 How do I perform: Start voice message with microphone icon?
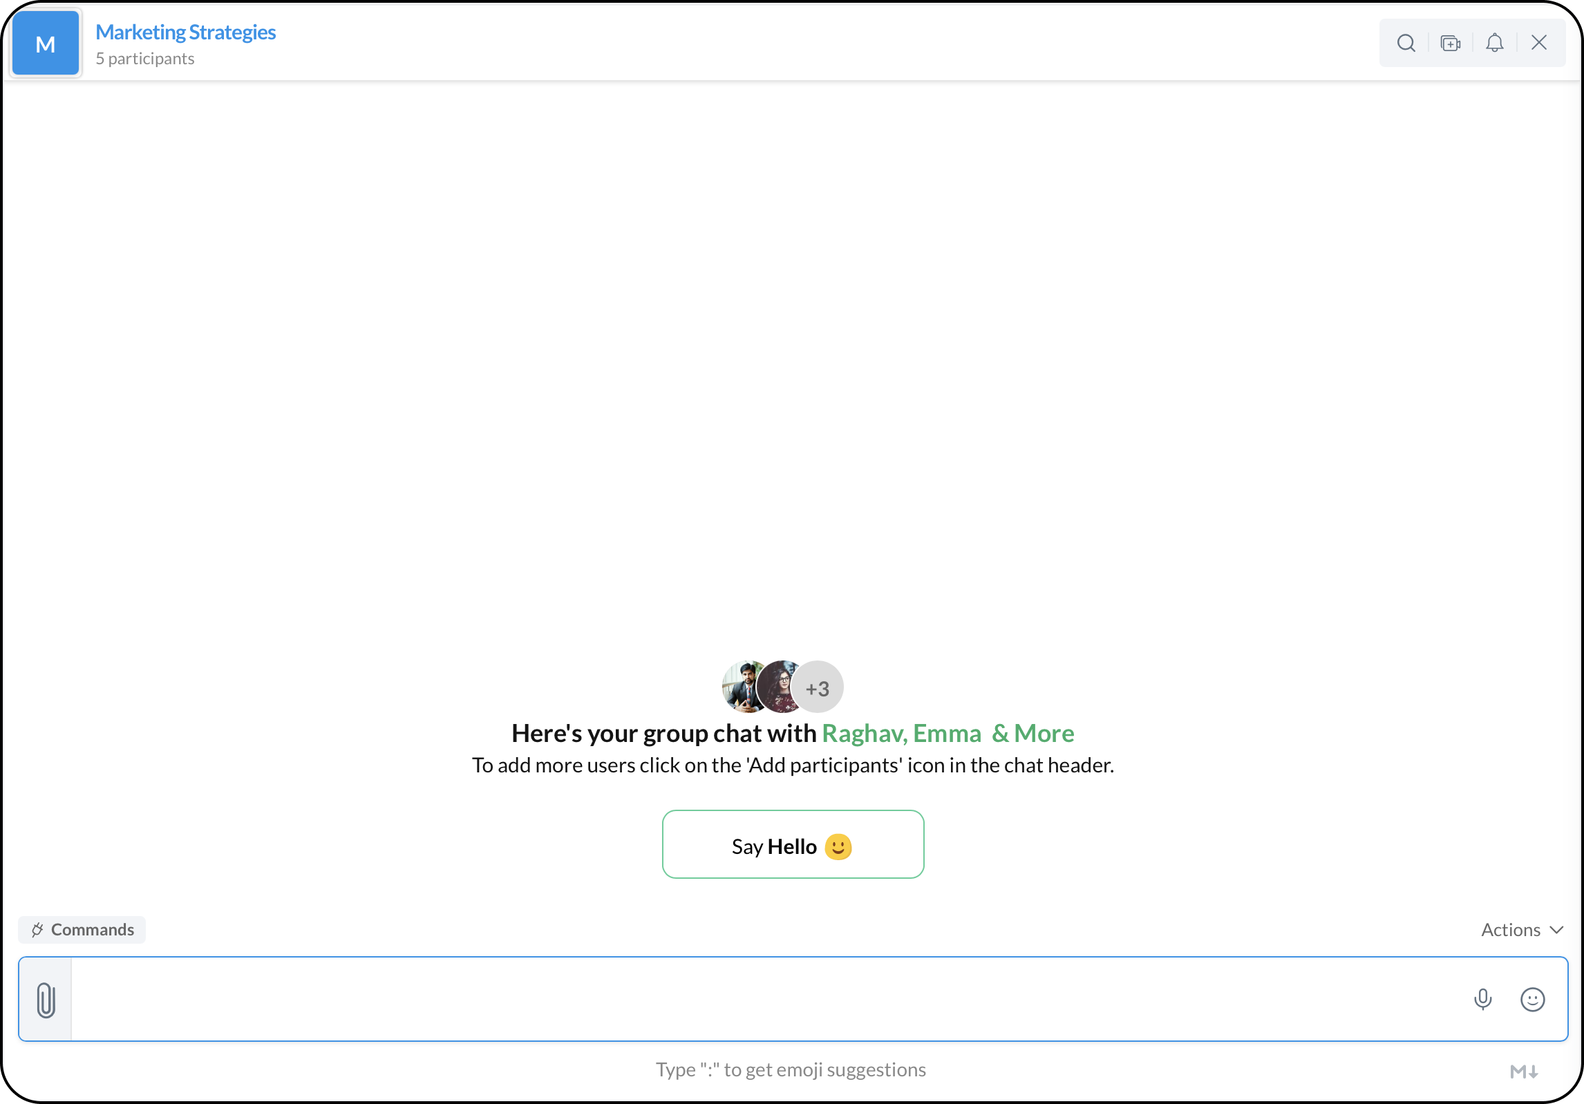(1482, 999)
